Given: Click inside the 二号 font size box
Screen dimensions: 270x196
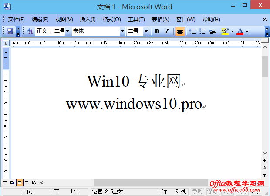Looking at the screenshot, I should pyautogui.click(x=135, y=31).
